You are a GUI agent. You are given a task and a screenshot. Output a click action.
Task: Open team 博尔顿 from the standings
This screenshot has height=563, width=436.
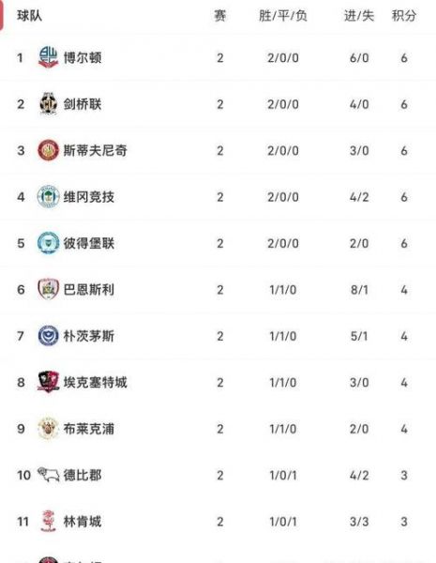click(83, 57)
